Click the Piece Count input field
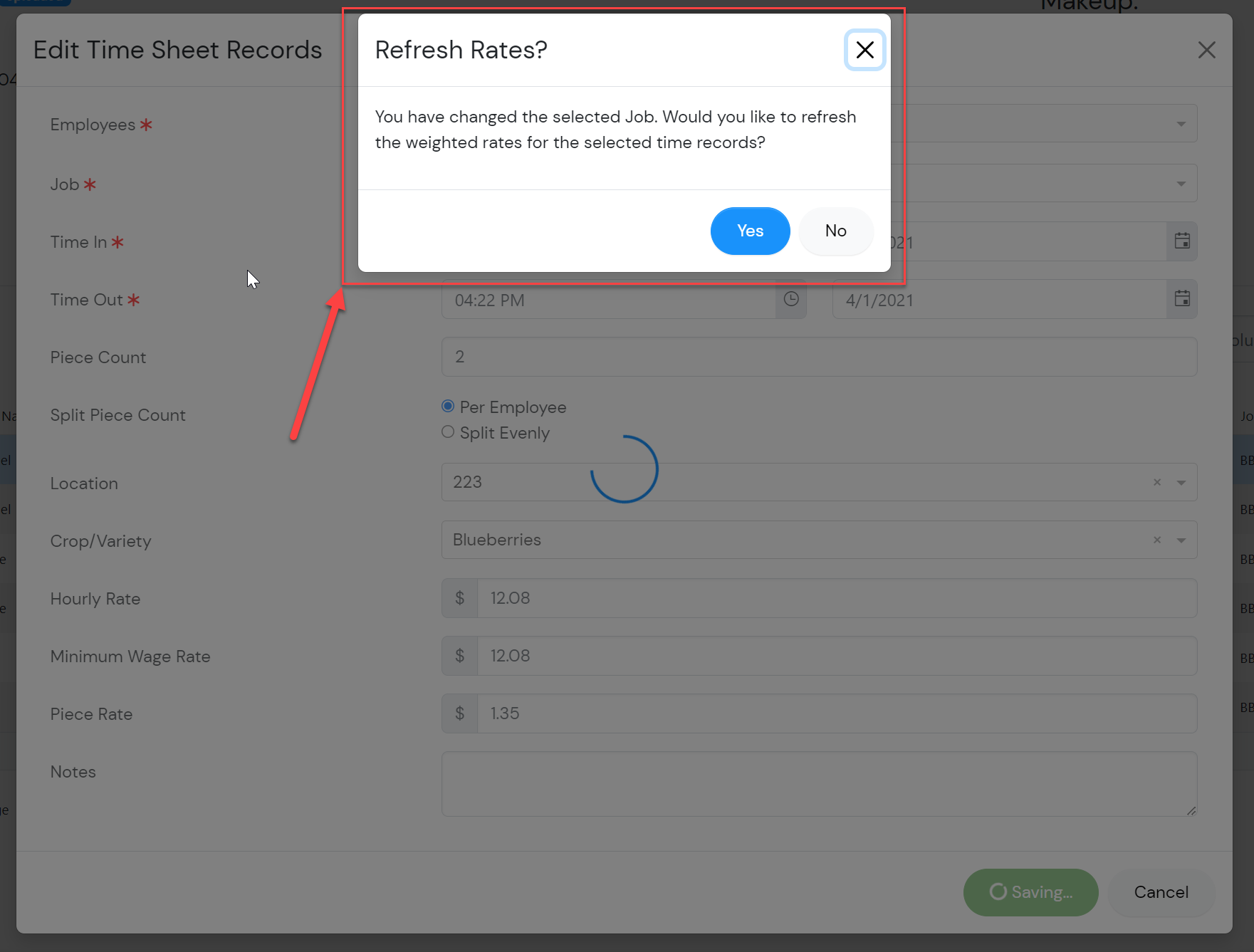The image size is (1254, 952). [819, 357]
